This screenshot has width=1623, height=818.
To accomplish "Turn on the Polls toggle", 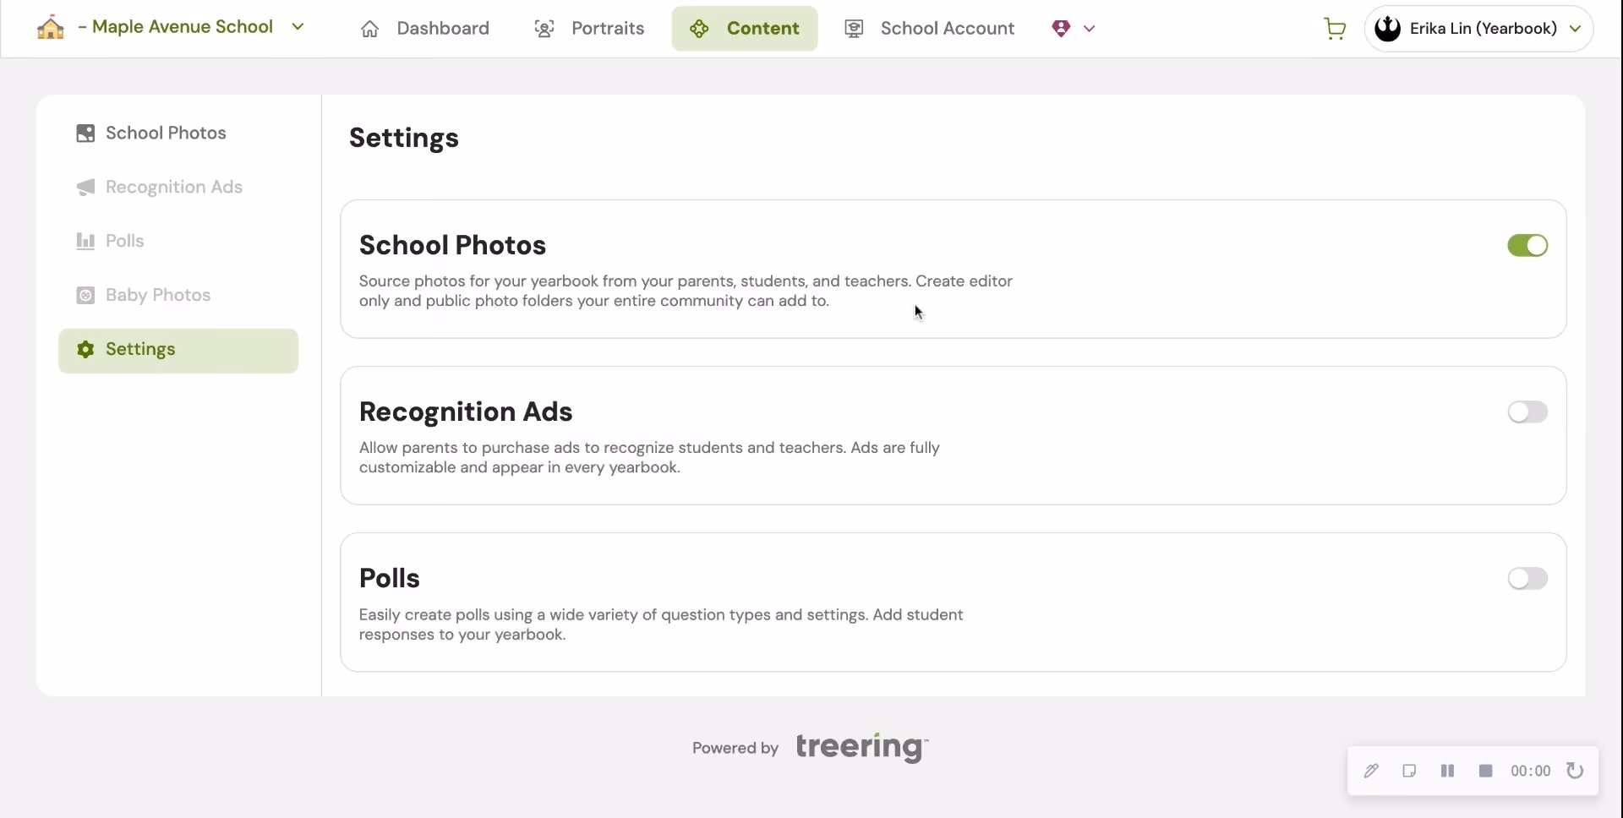I will point(1527,578).
